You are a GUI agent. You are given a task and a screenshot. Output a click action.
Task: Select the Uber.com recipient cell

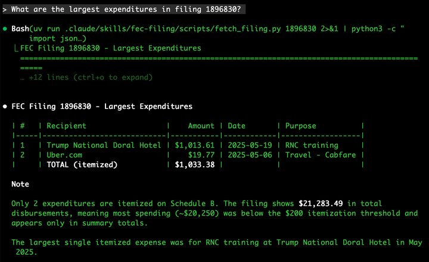pos(67,155)
